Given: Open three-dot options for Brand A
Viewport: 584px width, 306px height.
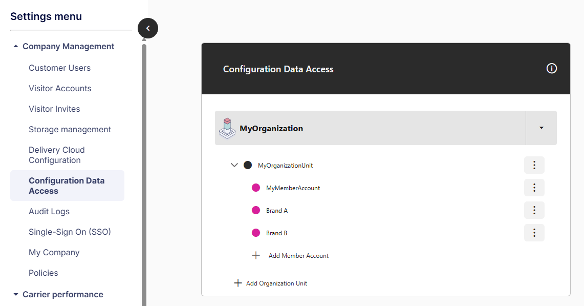Looking at the screenshot, I should click(534, 210).
